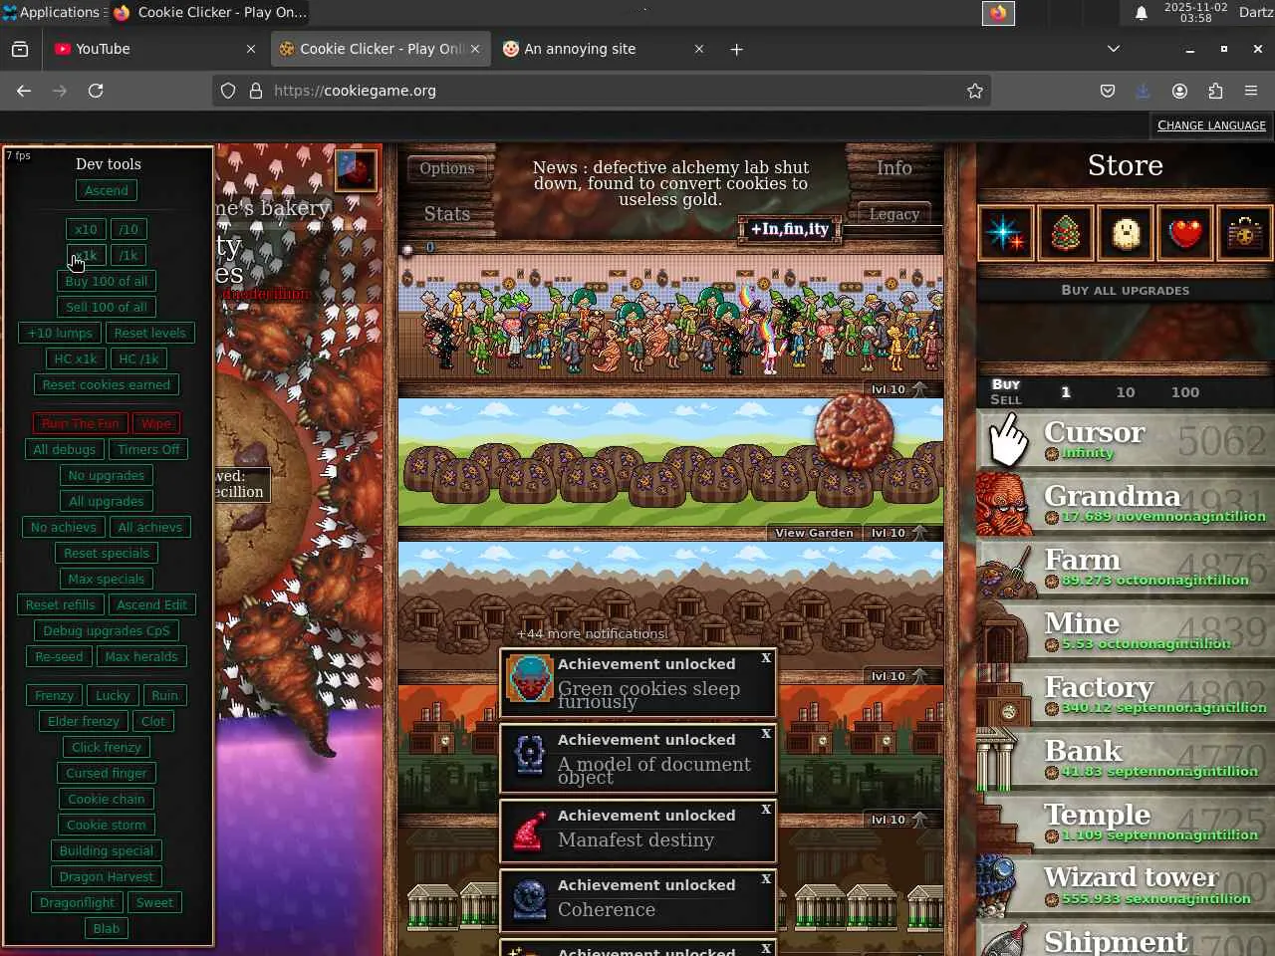Open the list all tabs dropdown
Screen dimensions: 1275x956
pyautogui.click(x=1114, y=49)
